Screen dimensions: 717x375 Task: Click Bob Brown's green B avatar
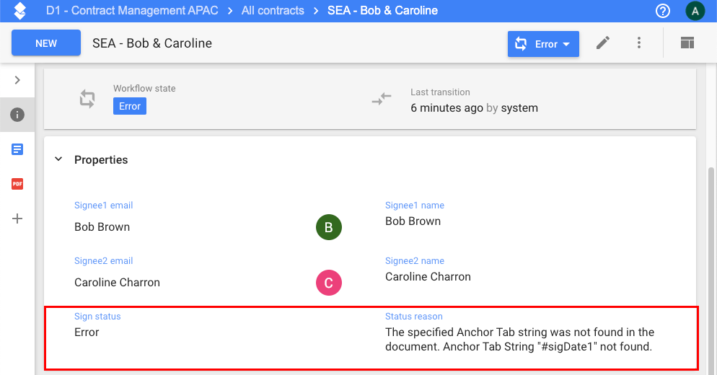[x=329, y=227]
